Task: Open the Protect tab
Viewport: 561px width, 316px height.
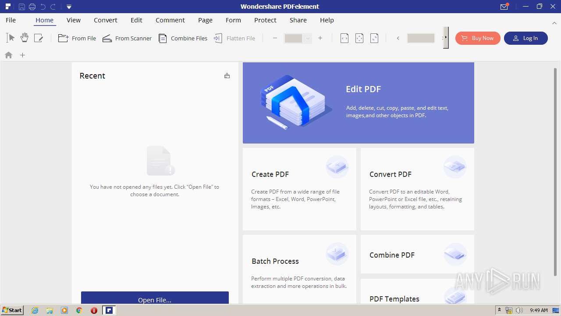Action: point(265,20)
